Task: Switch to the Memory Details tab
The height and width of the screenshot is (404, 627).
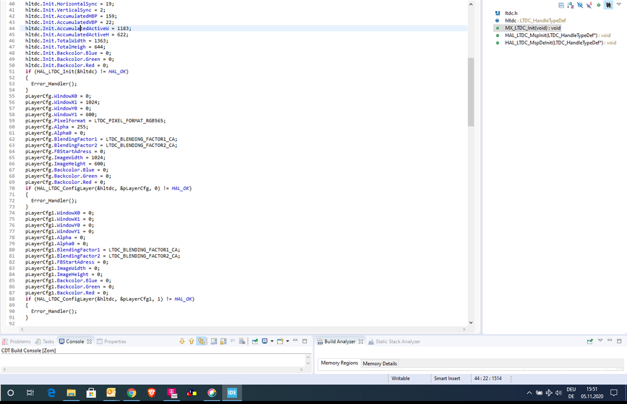Action: click(380, 364)
